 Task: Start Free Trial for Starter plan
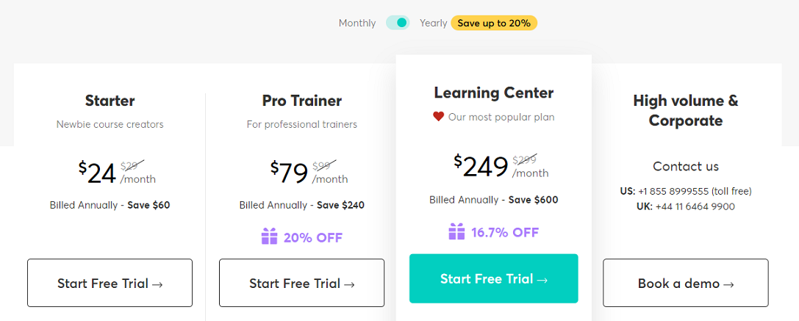110,283
